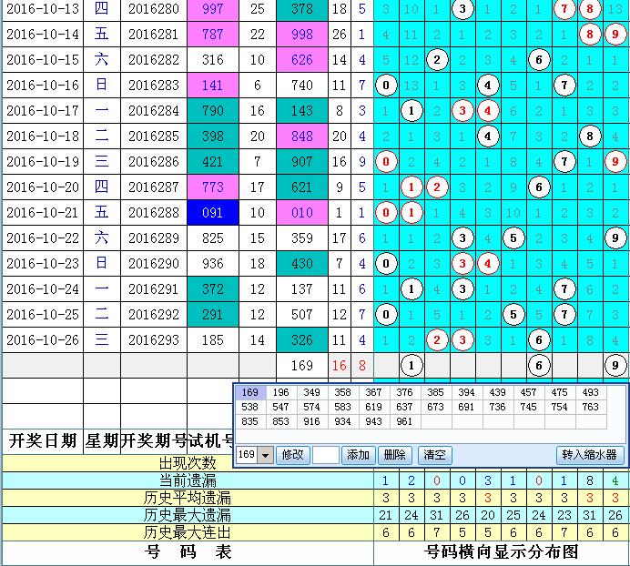Click the 星期 column header
This screenshot has height=566, width=630.
coord(102,441)
